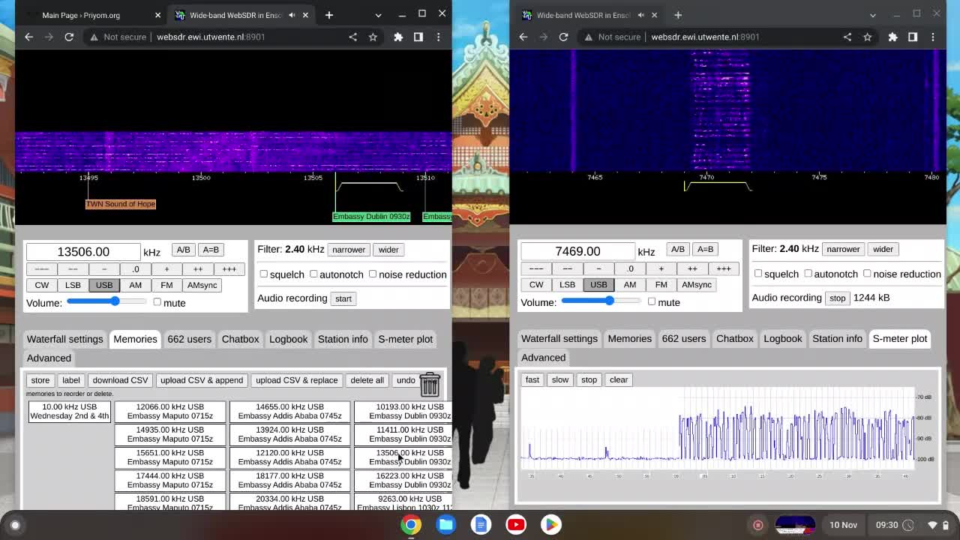Mute audio icon on right WebSDR tab
Image resolution: width=960 pixels, height=540 pixels.
pos(640,15)
